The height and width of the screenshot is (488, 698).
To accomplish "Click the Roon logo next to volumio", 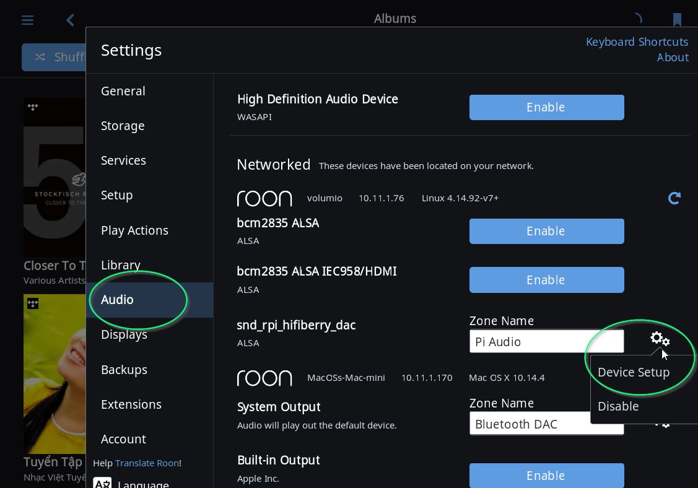I will (264, 199).
